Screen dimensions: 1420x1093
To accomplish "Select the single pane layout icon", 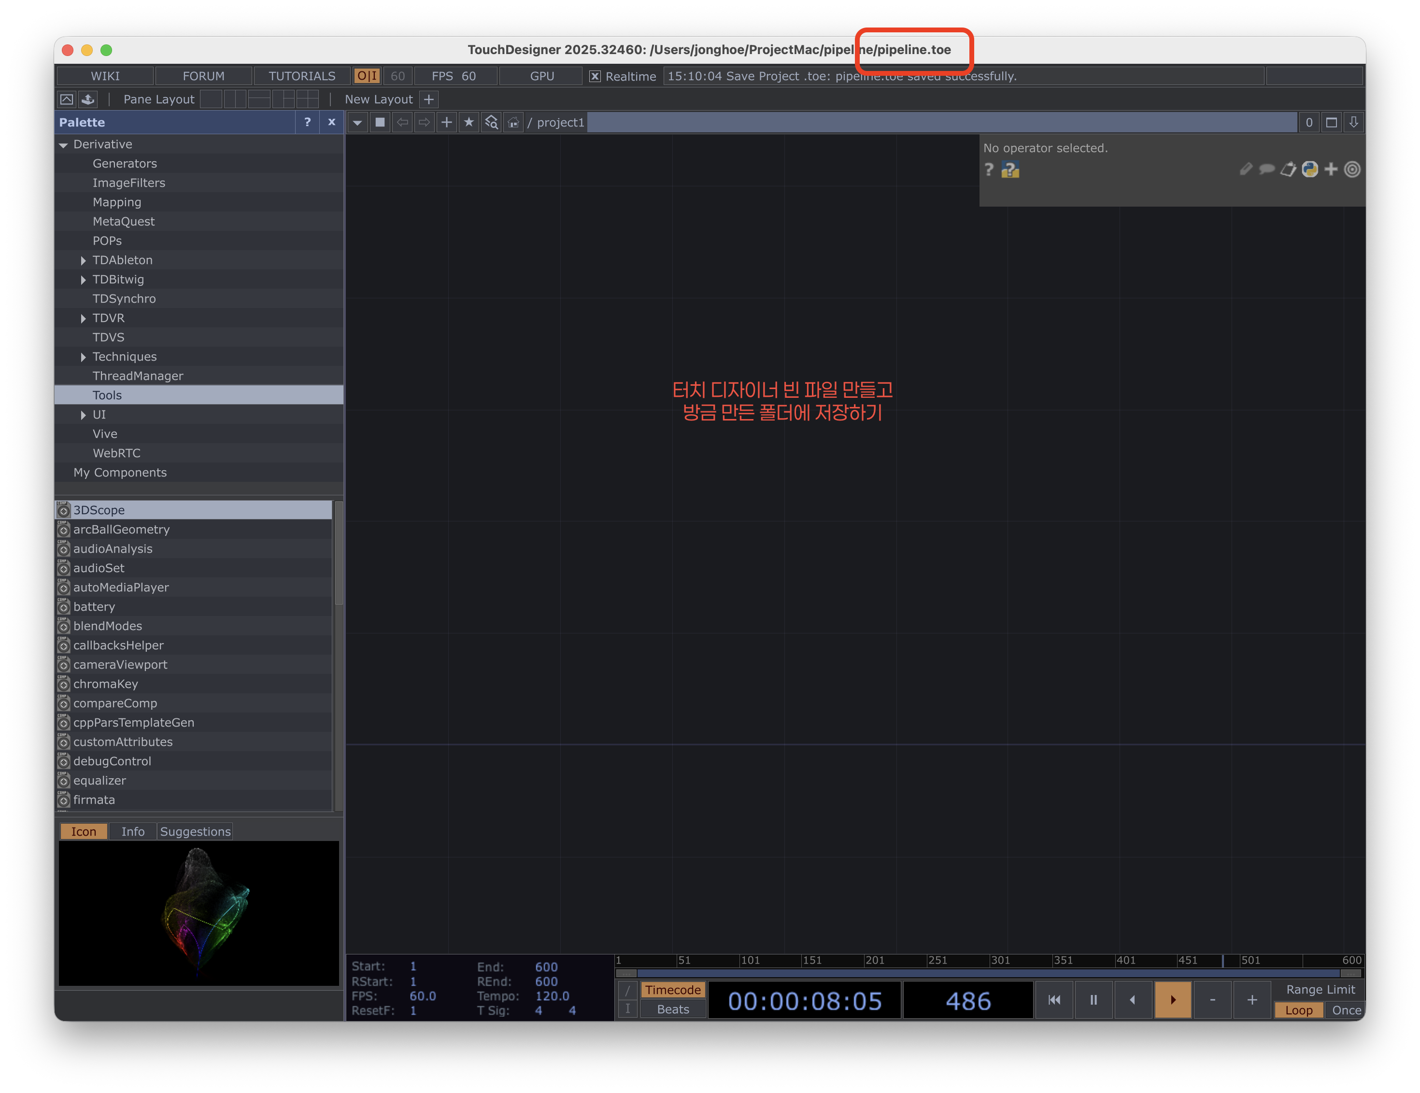I will [211, 99].
